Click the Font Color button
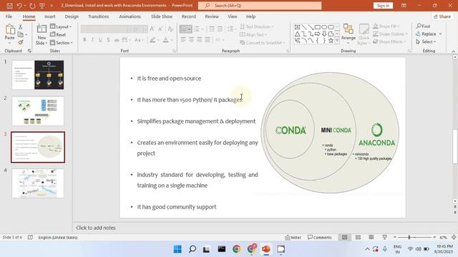Image resolution: width=458 pixels, height=257 pixels. point(165,40)
